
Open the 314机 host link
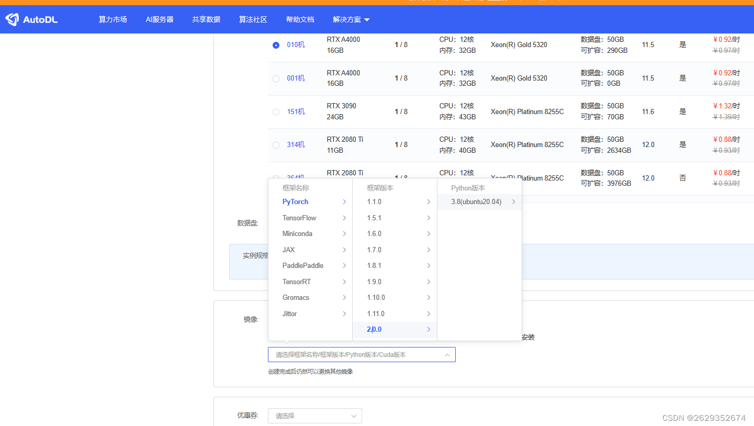click(x=296, y=145)
